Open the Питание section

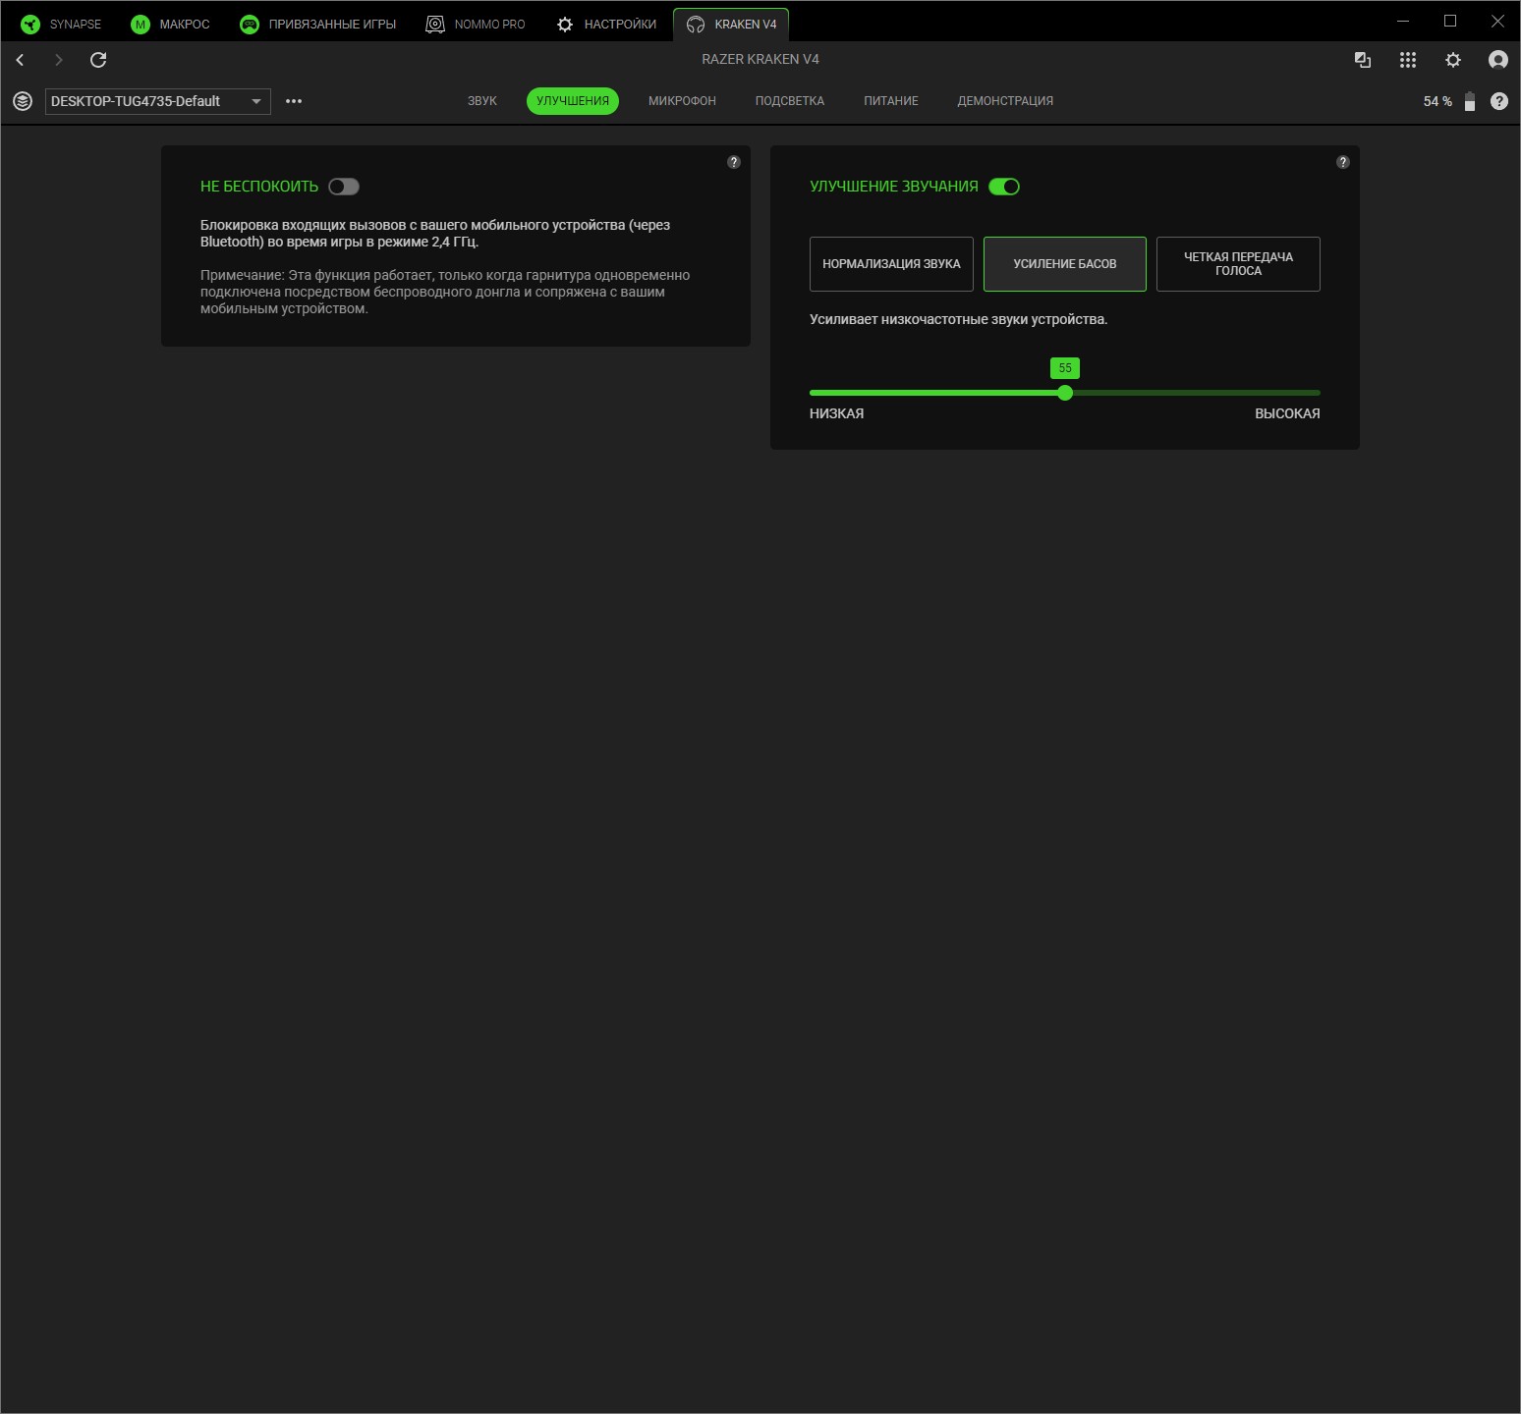891,101
